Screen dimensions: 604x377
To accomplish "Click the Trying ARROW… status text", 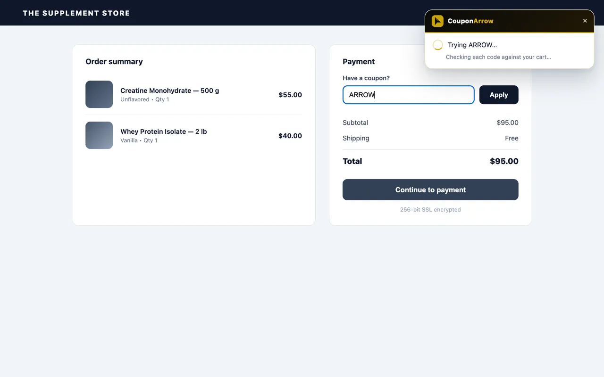I will coord(472,45).
